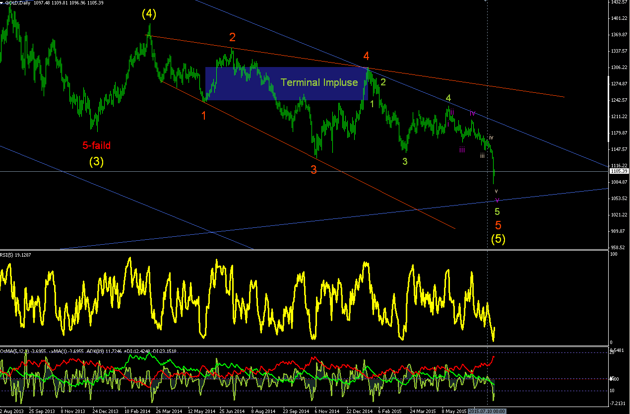Screen dimensions: 630x414
Task: Select the orange wave label 2
Action: pos(232,37)
